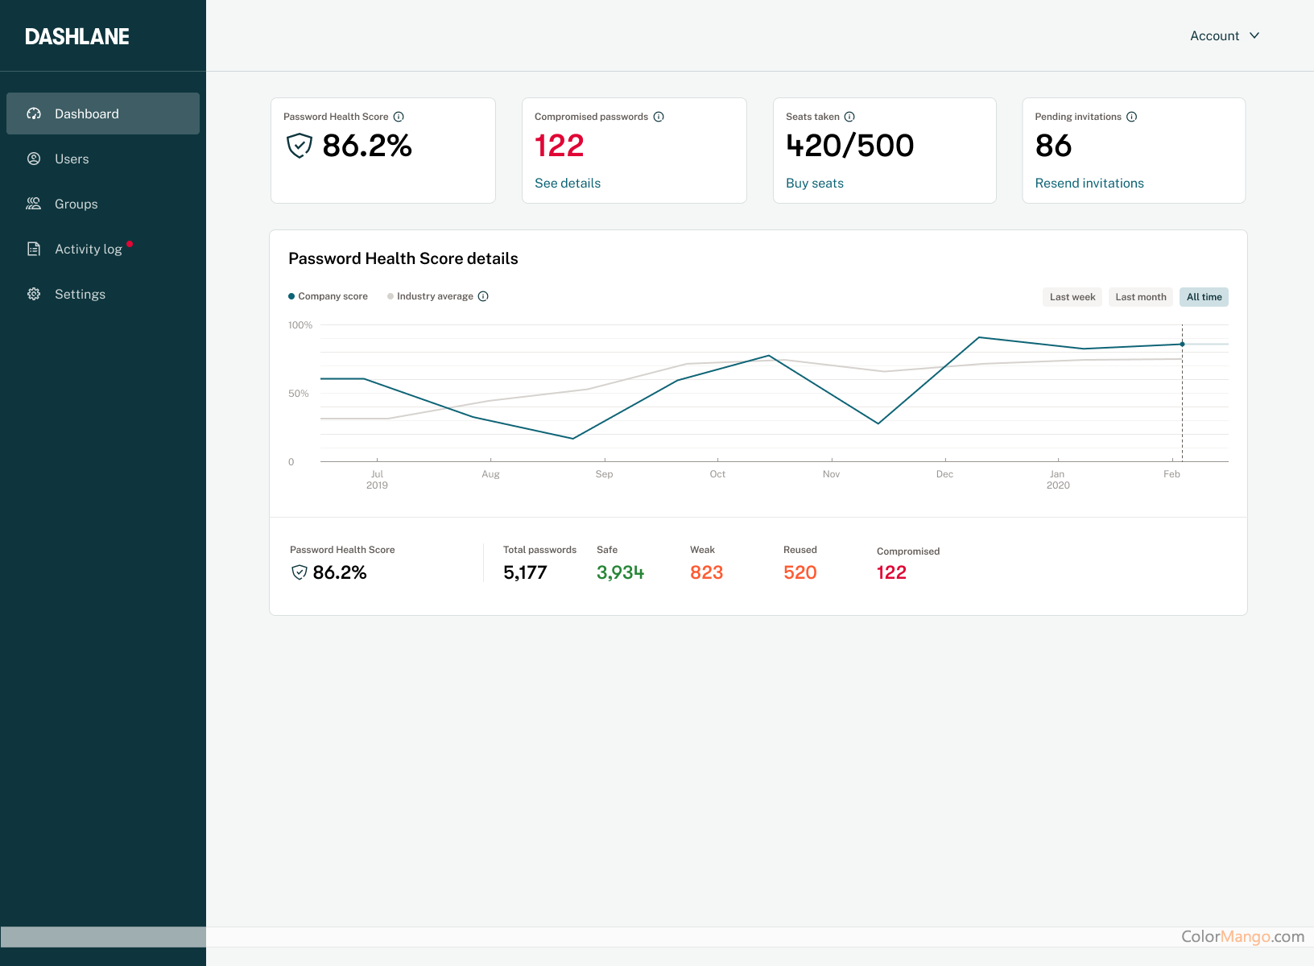This screenshot has height=966, width=1314.
Task: Click info icon next to Compromised passwords
Action: pyautogui.click(x=659, y=117)
